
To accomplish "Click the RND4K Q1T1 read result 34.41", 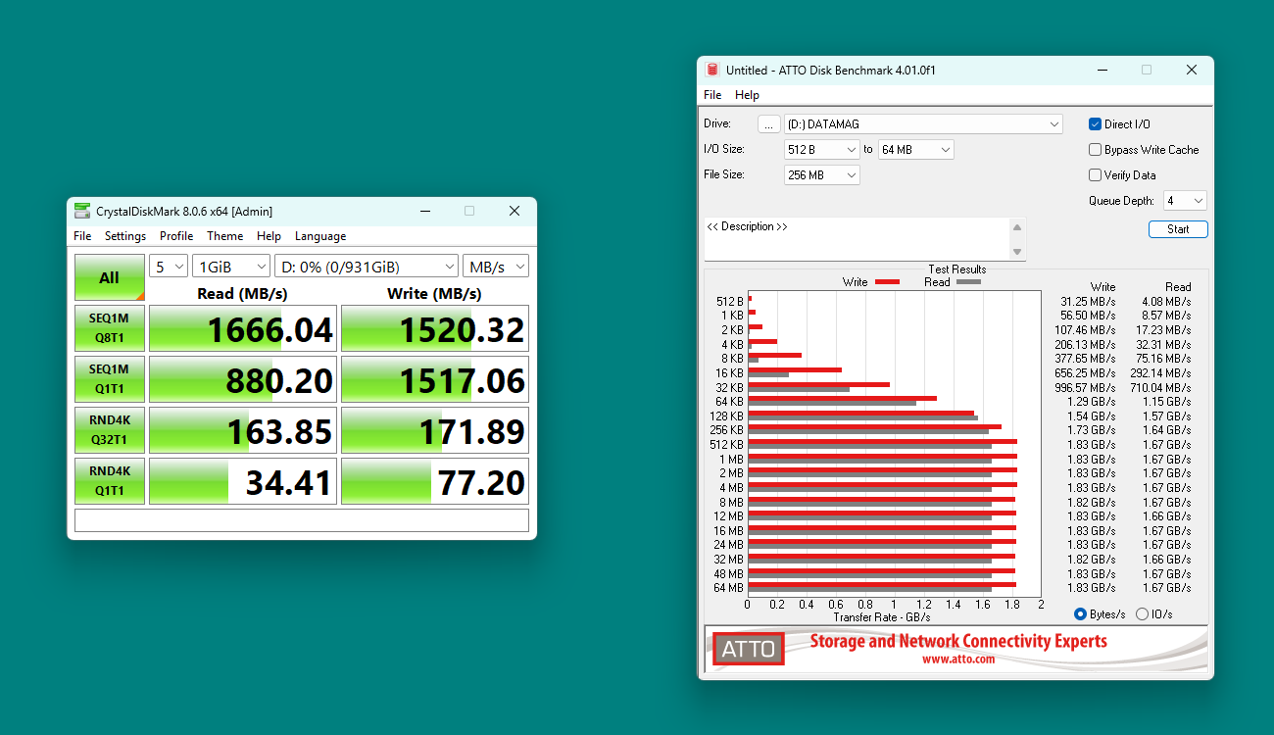I will coord(243,481).
